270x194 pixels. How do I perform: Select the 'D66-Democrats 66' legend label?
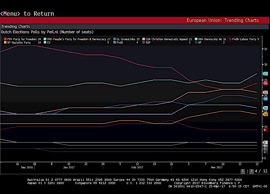pos(210,39)
